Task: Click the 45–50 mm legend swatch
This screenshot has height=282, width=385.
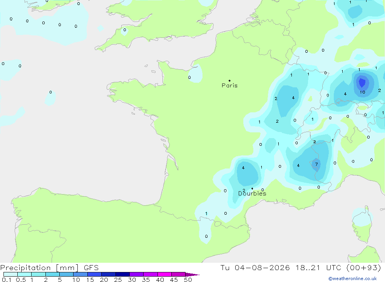Action: [179, 274]
